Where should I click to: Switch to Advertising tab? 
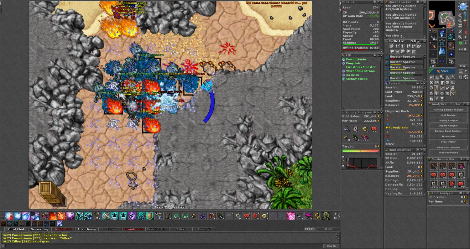click(87, 229)
